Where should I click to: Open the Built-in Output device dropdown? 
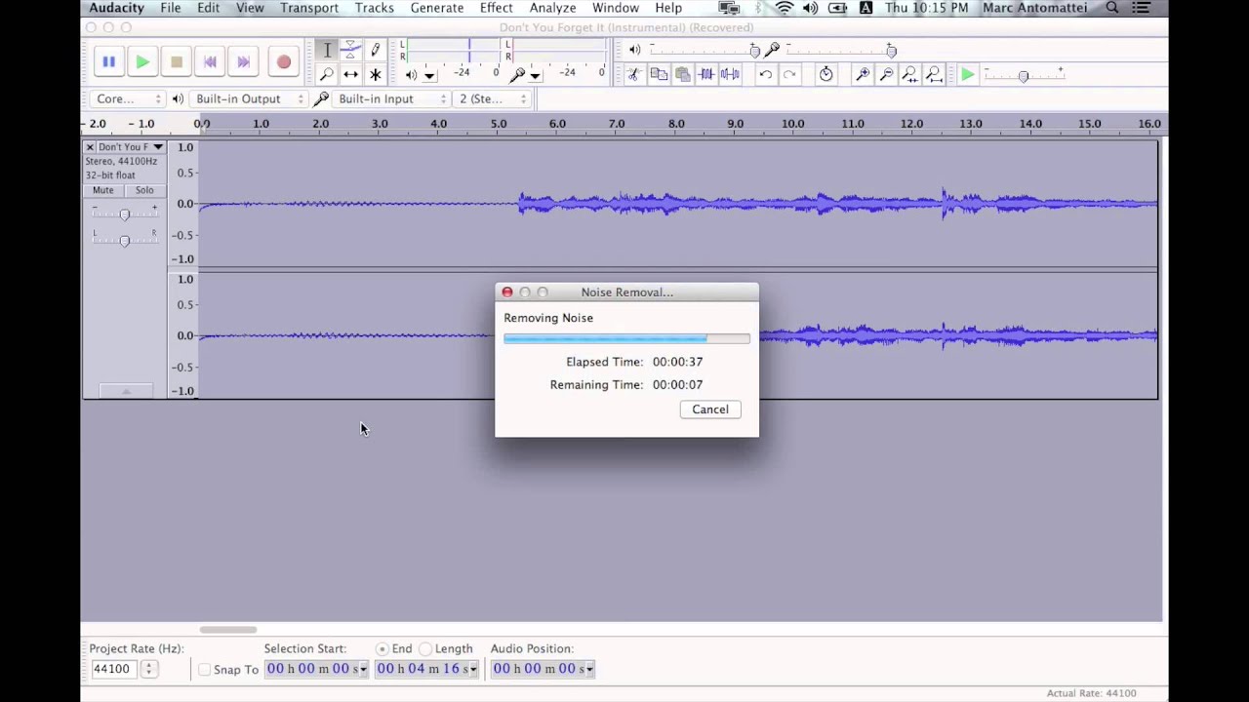click(248, 98)
